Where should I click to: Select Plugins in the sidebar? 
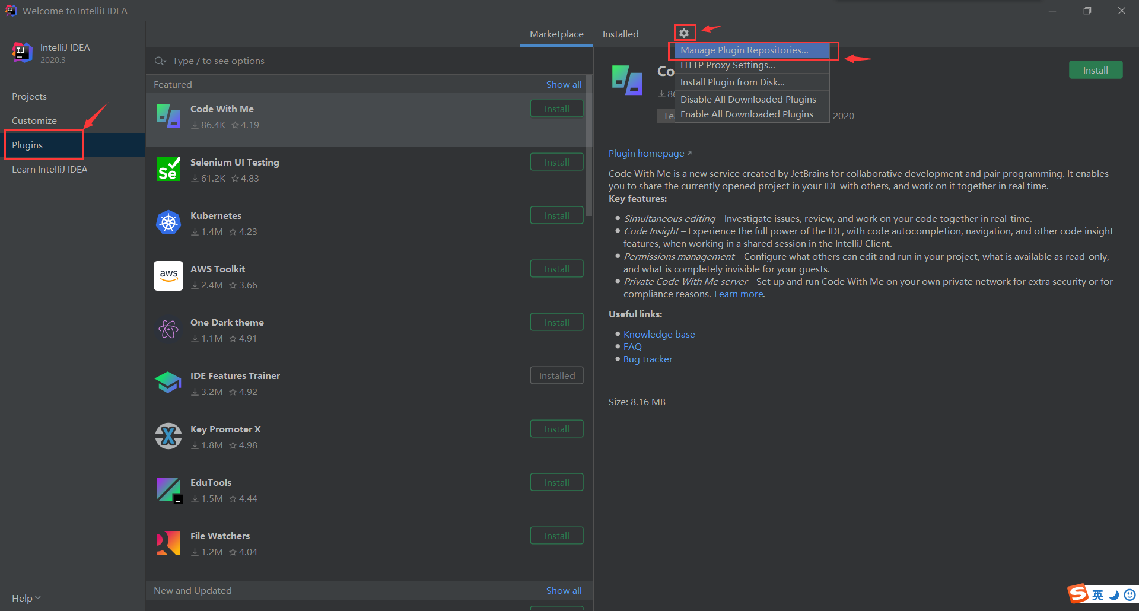pos(72,145)
